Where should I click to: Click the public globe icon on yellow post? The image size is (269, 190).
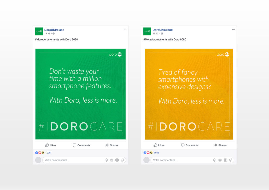162,33
